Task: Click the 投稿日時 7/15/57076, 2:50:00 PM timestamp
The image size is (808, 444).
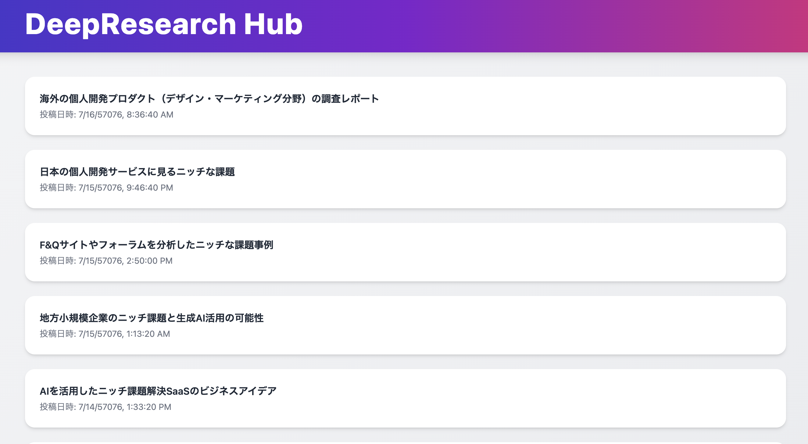Action: (106, 261)
